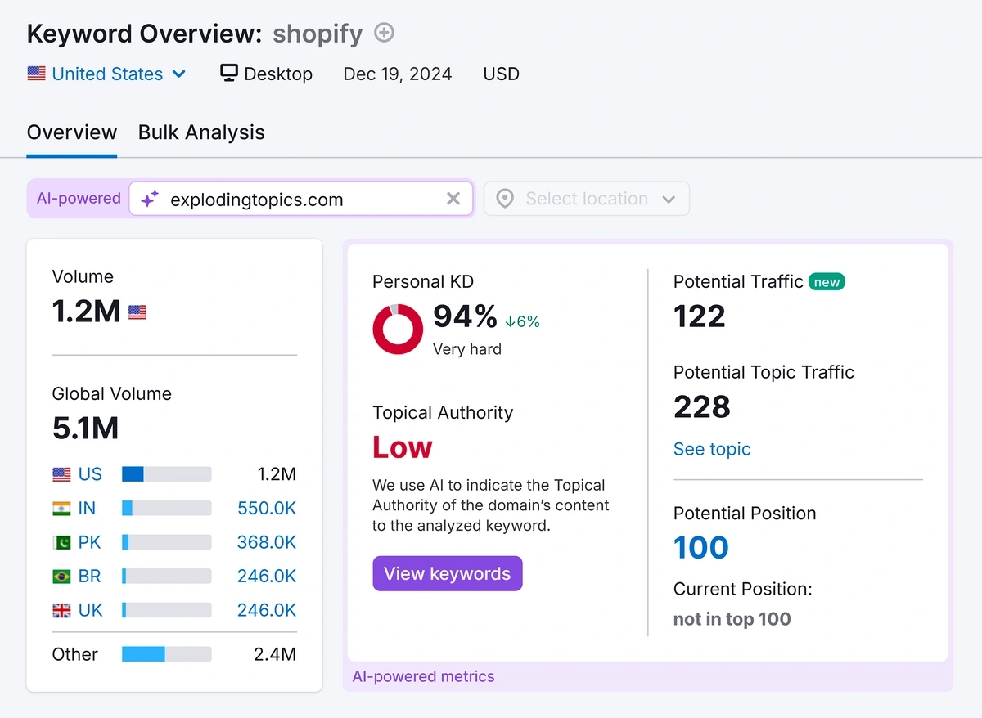Click the PK country link

[x=90, y=542]
